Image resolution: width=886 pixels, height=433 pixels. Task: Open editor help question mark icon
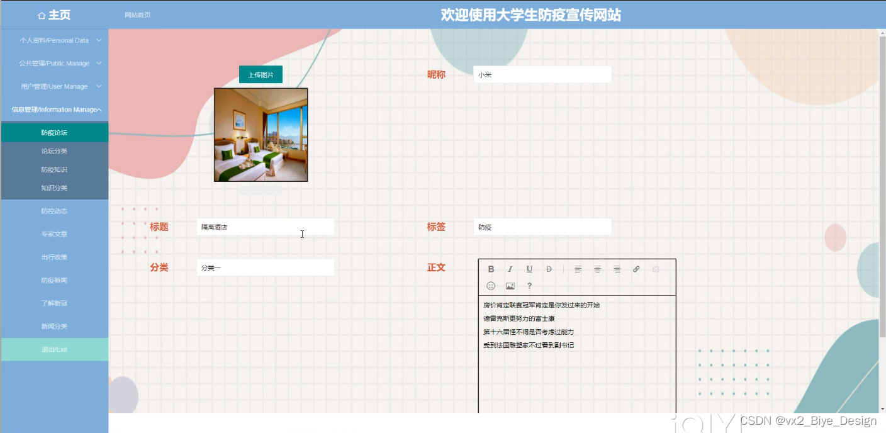click(x=529, y=286)
